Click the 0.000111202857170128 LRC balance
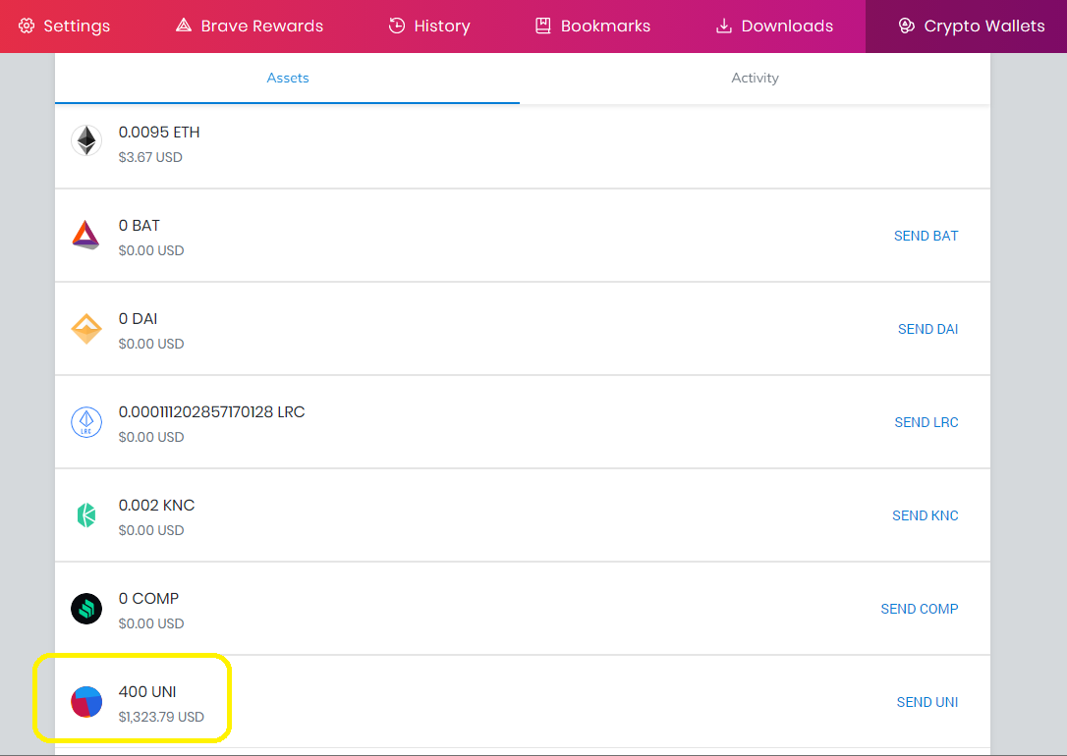The image size is (1067, 756). (211, 412)
